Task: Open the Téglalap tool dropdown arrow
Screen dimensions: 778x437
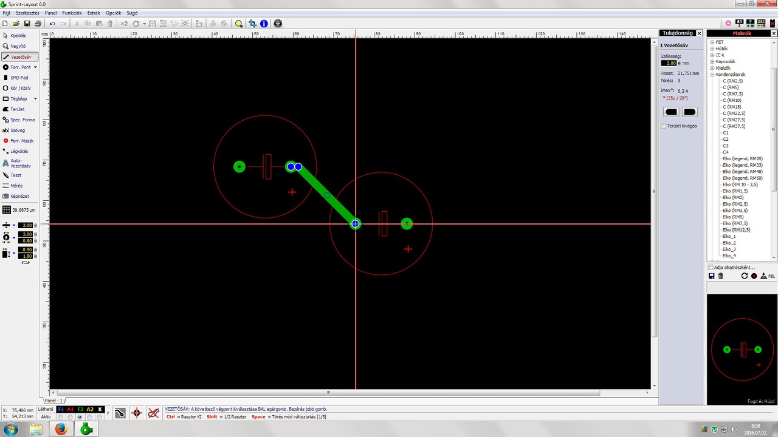Action: (35, 99)
